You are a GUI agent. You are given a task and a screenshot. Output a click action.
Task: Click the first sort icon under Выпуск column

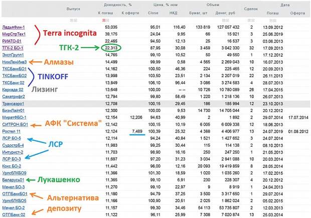pyautogui.click(x=72, y=20)
